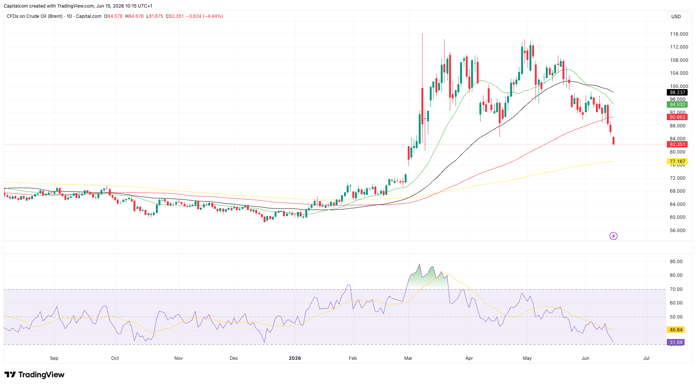Click the Dec label on time axis
Viewport: 696px width, 386px height.
click(234, 358)
